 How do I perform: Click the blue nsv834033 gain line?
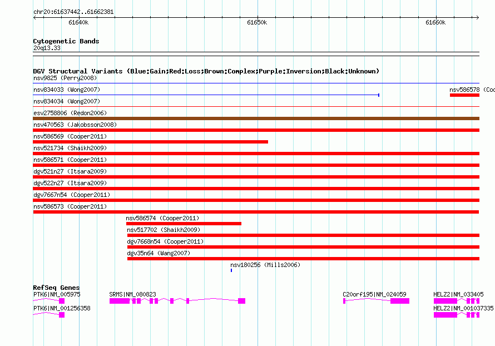pos(206,95)
